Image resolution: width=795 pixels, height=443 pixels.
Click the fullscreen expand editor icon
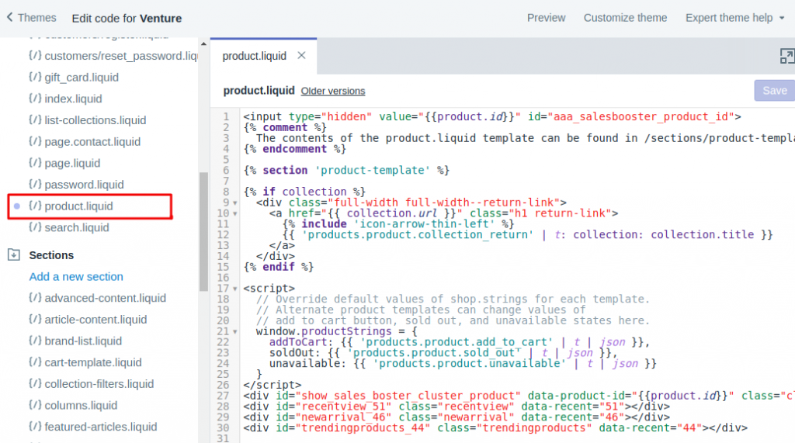coord(786,56)
